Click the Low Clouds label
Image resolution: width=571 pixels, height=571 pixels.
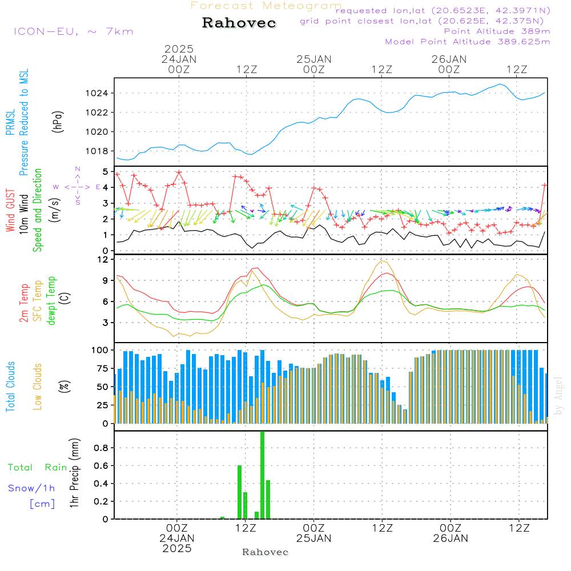(37, 387)
